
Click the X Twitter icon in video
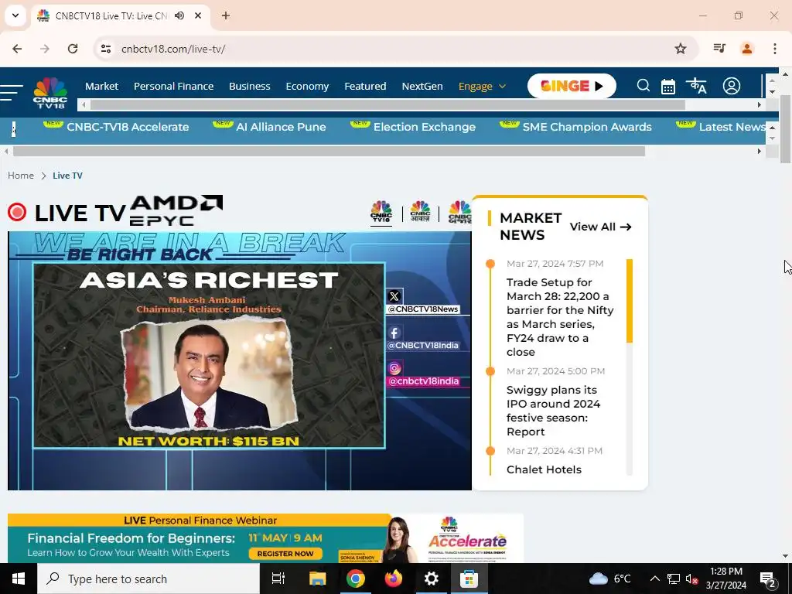pyautogui.click(x=394, y=296)
